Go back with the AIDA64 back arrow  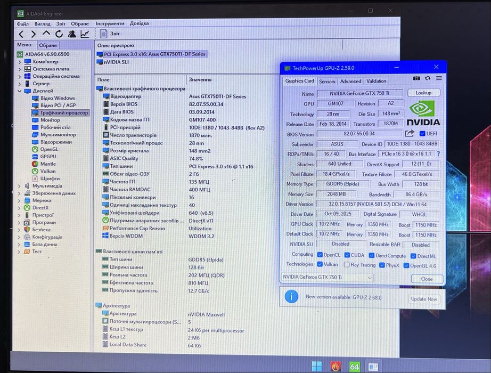(21, 34)
